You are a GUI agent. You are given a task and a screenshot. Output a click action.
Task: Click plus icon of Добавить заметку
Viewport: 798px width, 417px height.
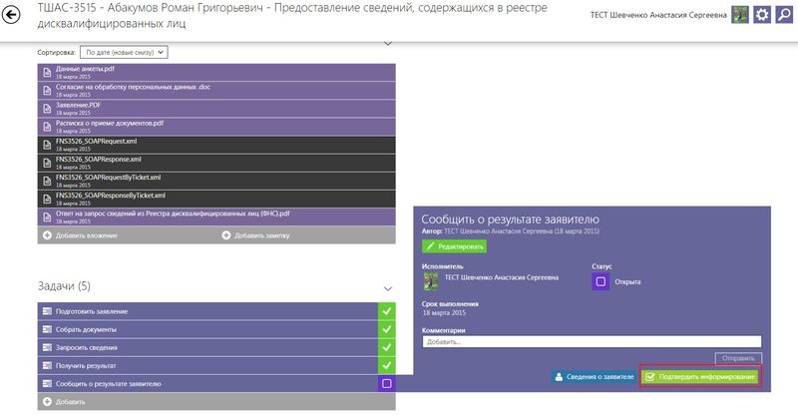tap(226, 235)
